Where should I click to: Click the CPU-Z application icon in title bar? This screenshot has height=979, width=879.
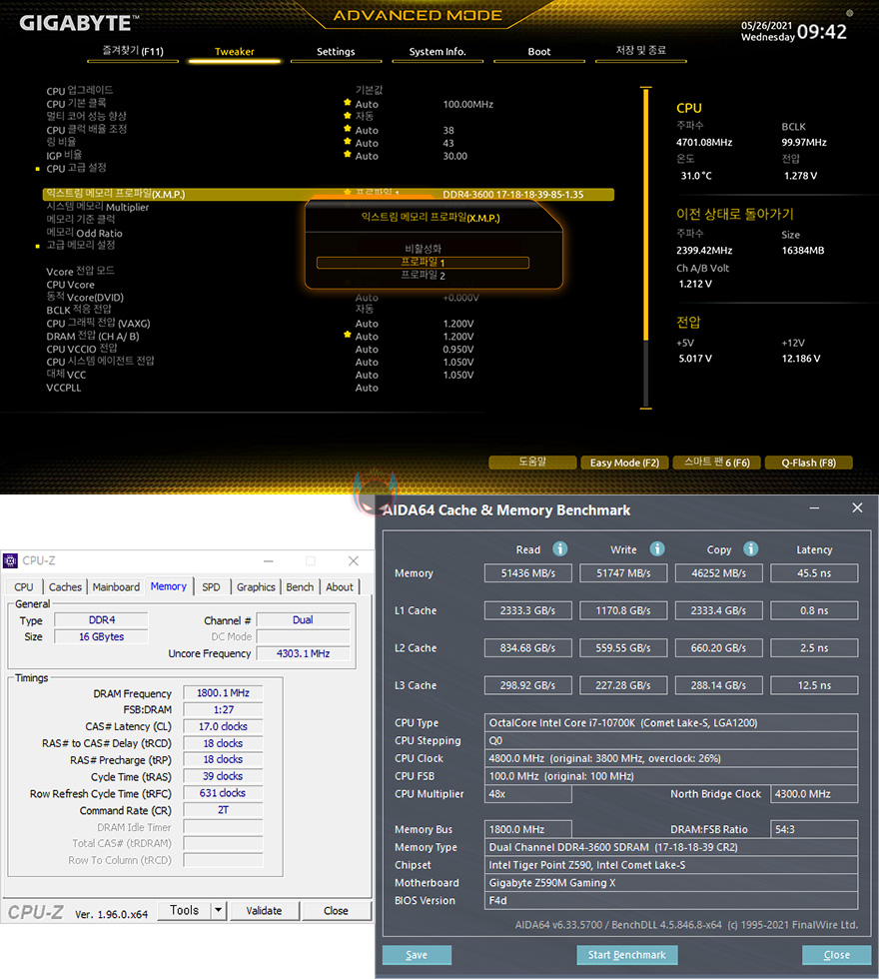tap(11, 560)
